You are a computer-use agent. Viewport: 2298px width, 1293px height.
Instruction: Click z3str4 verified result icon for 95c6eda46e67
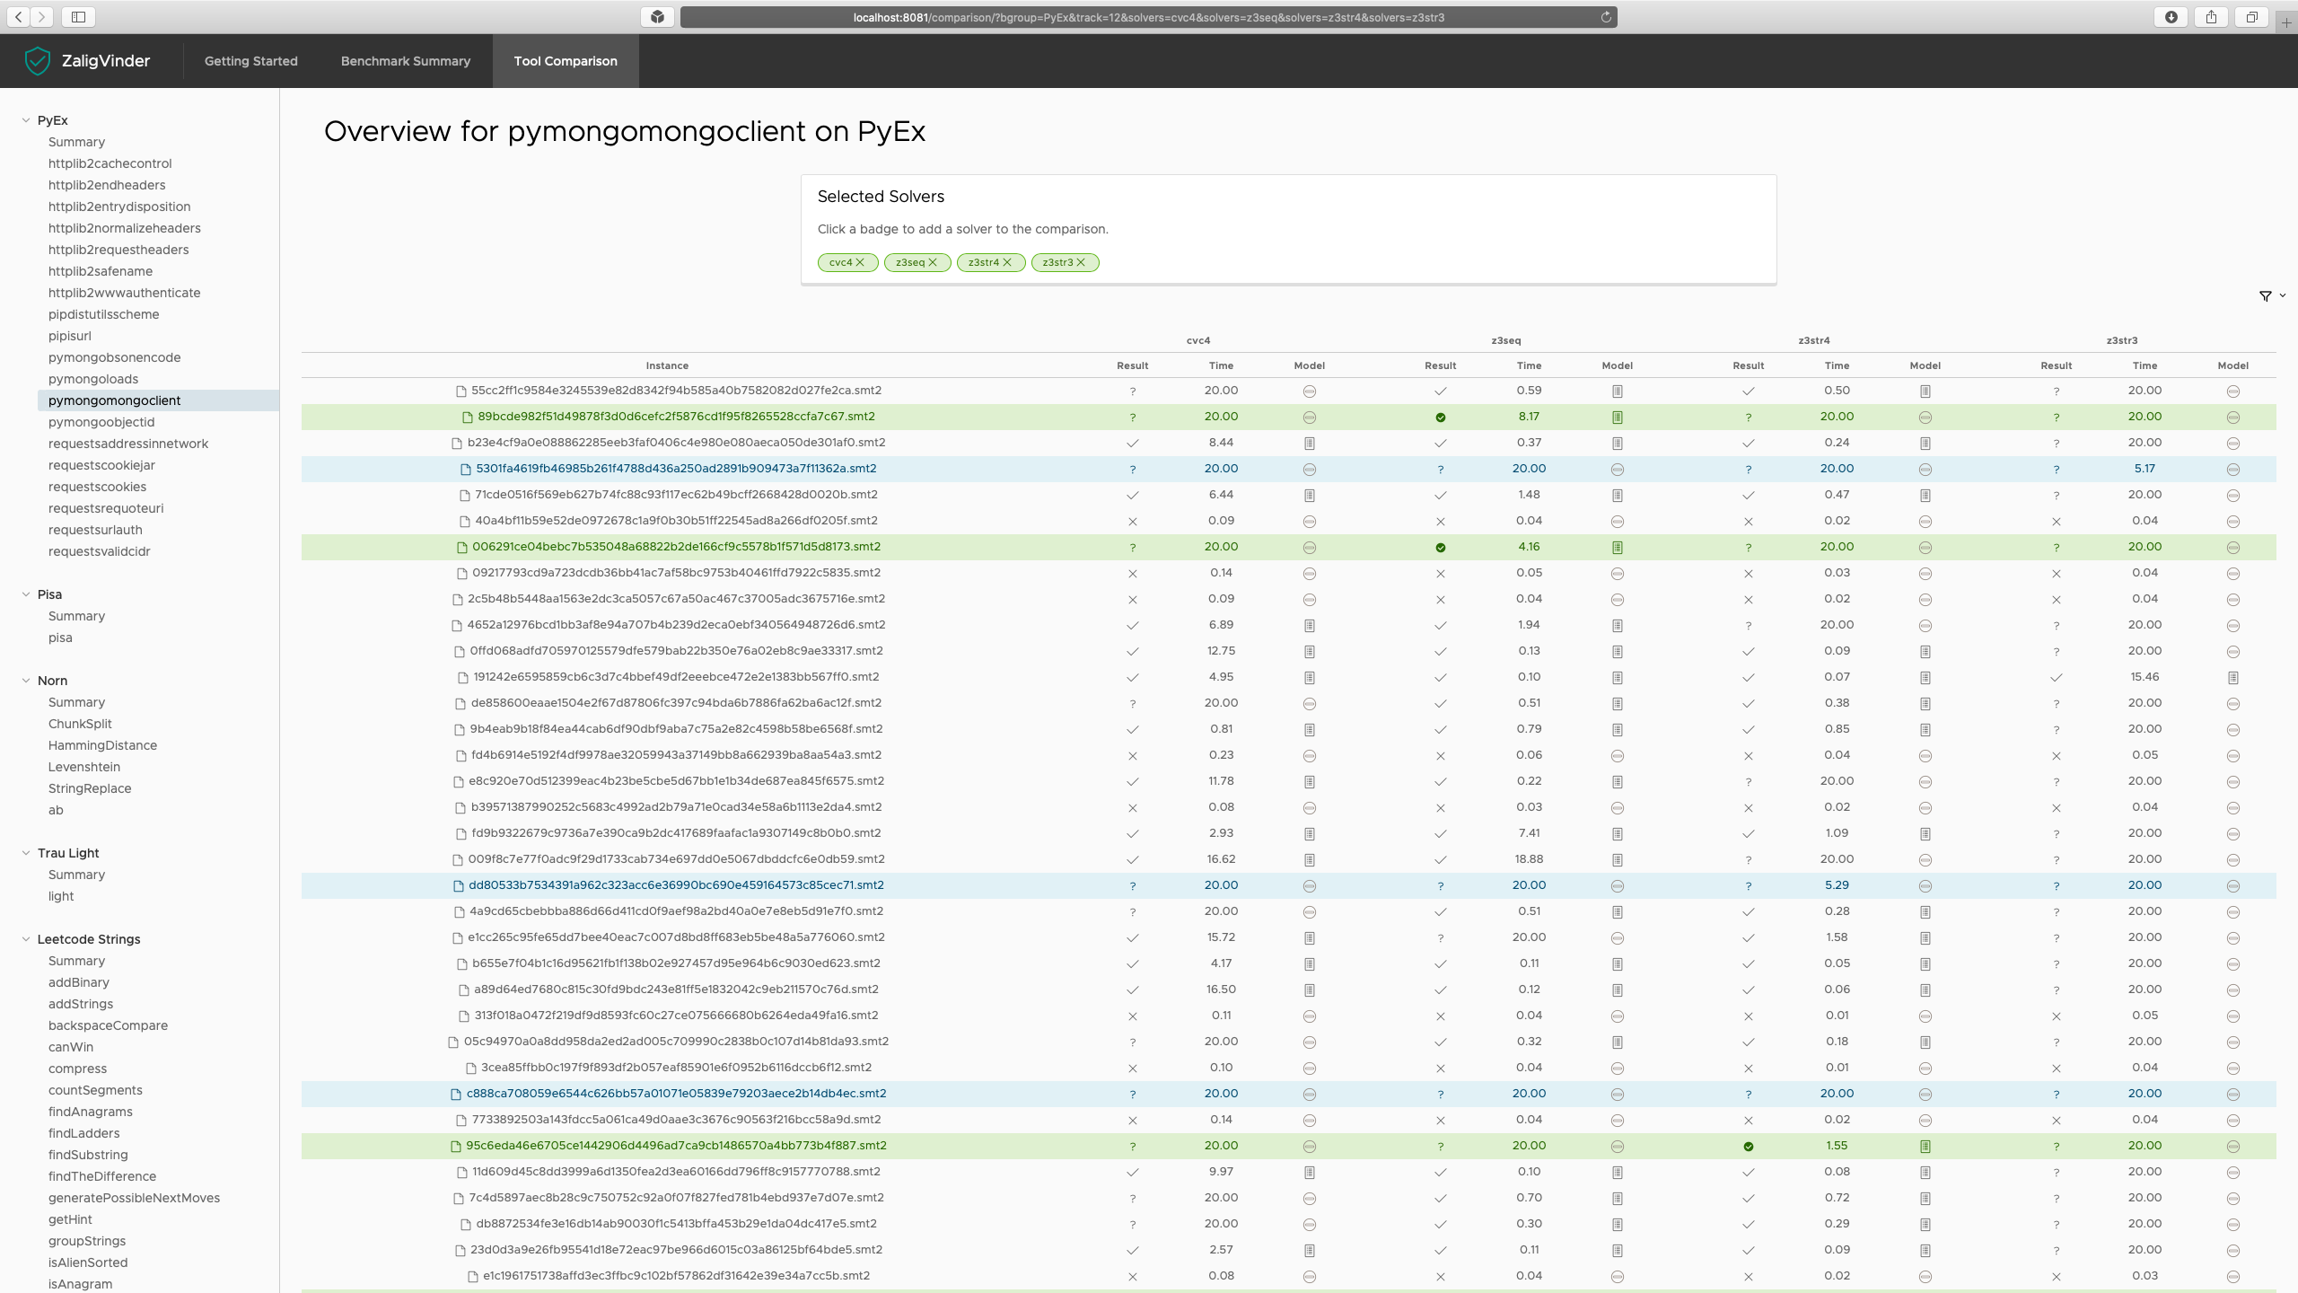pos(1749,1147)
